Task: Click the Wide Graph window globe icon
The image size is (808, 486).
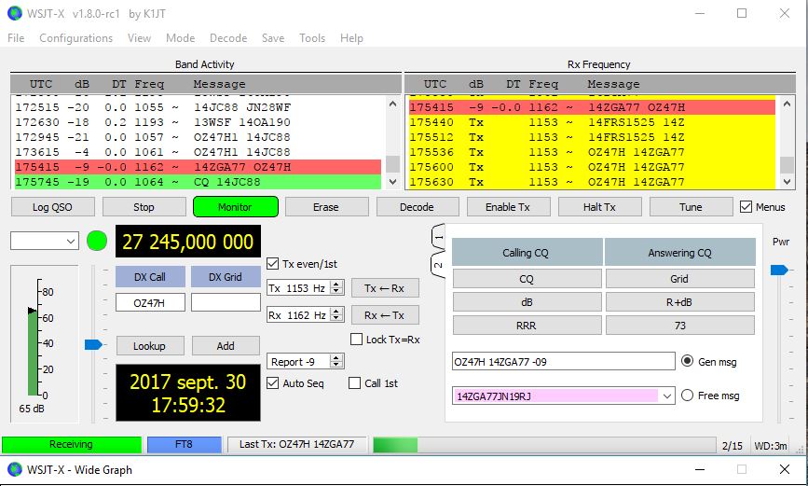Action: 14,469
